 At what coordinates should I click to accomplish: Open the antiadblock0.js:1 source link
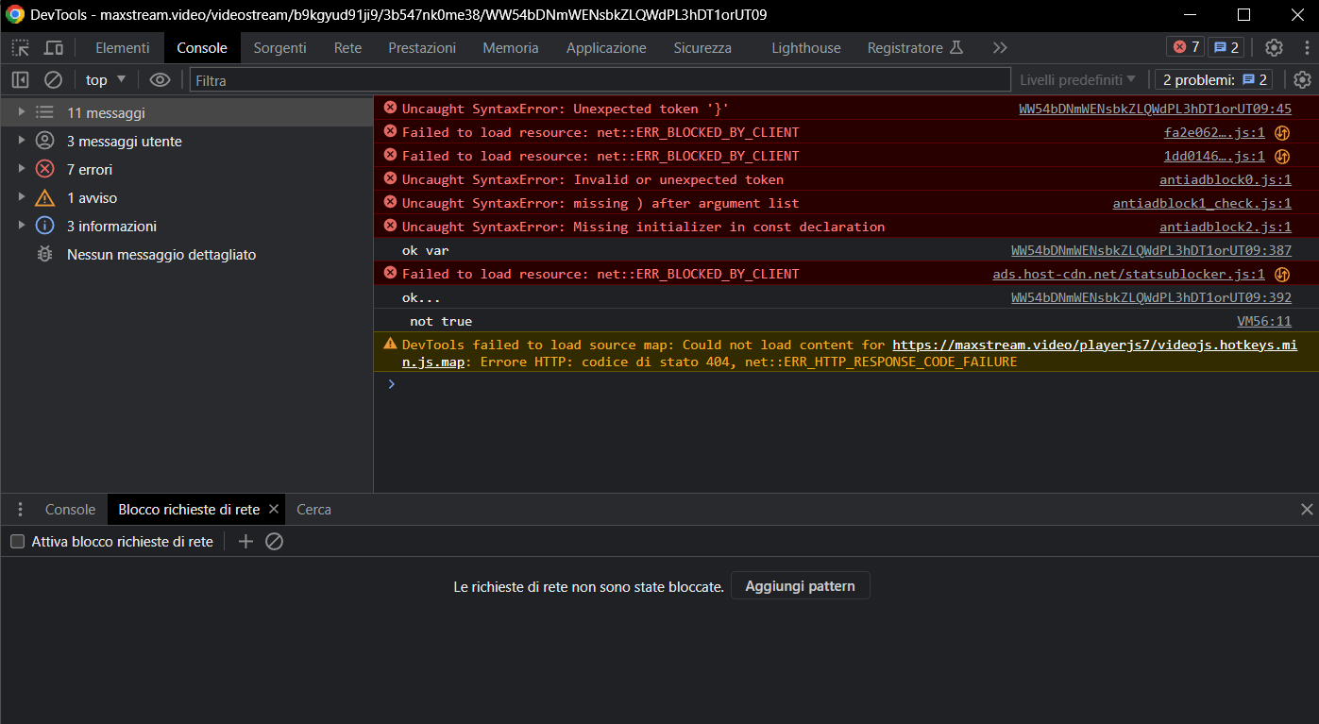click(x=1225, y=178)
